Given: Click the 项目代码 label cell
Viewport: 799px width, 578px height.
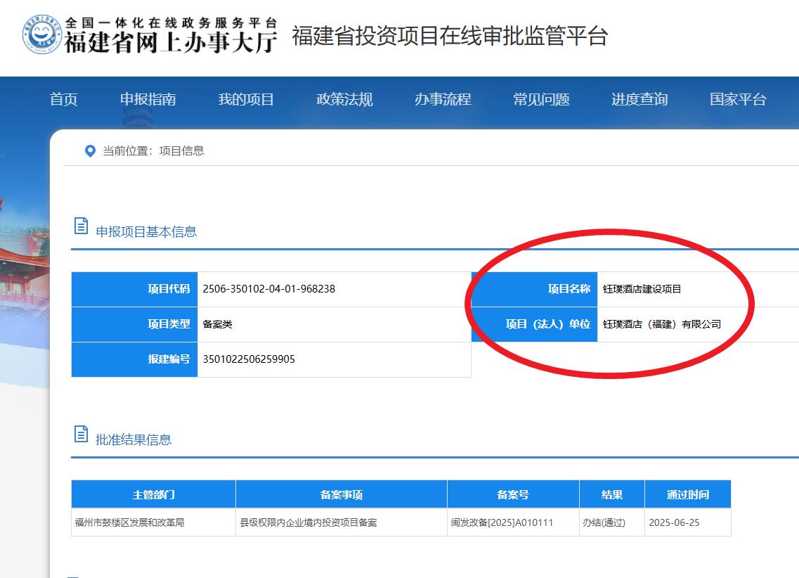Looking at the screenshot, I should (x=134, y=289).
